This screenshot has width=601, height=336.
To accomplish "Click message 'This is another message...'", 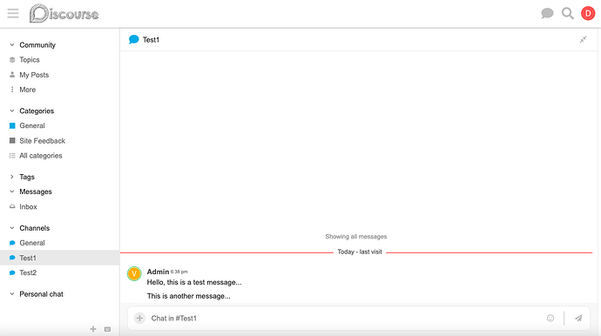I will (189, 296).
